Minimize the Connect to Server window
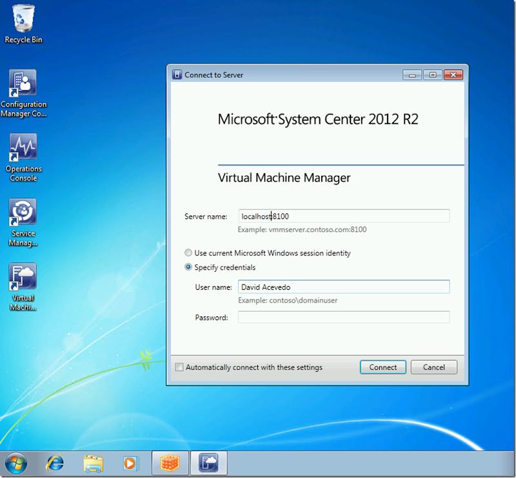The image size is (516, 478). point(412,75)
